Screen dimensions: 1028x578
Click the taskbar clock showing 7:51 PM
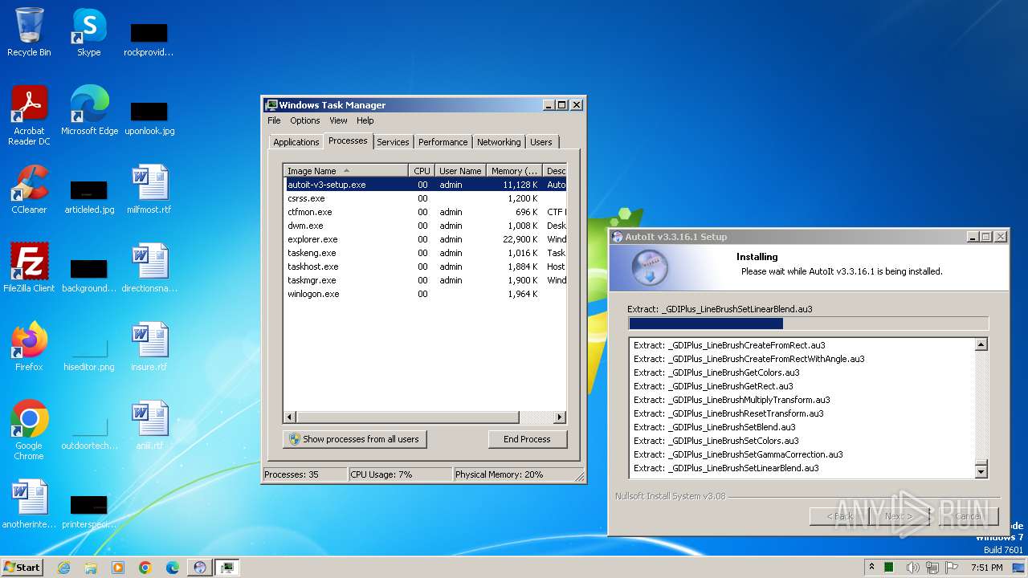tap(986, 568)
